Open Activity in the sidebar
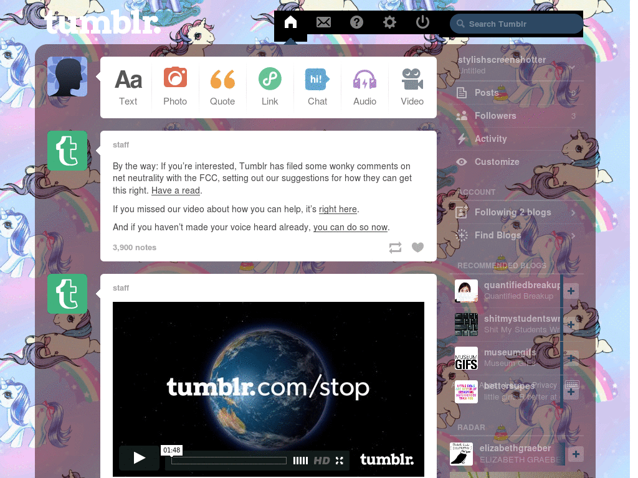 [x=517, y=139]
